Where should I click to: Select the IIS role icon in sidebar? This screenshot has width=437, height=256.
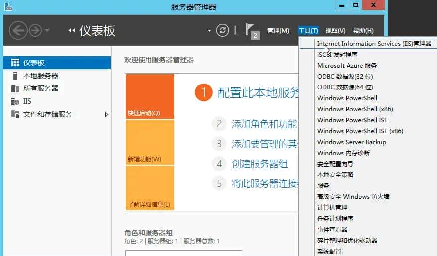click(15, 101)
